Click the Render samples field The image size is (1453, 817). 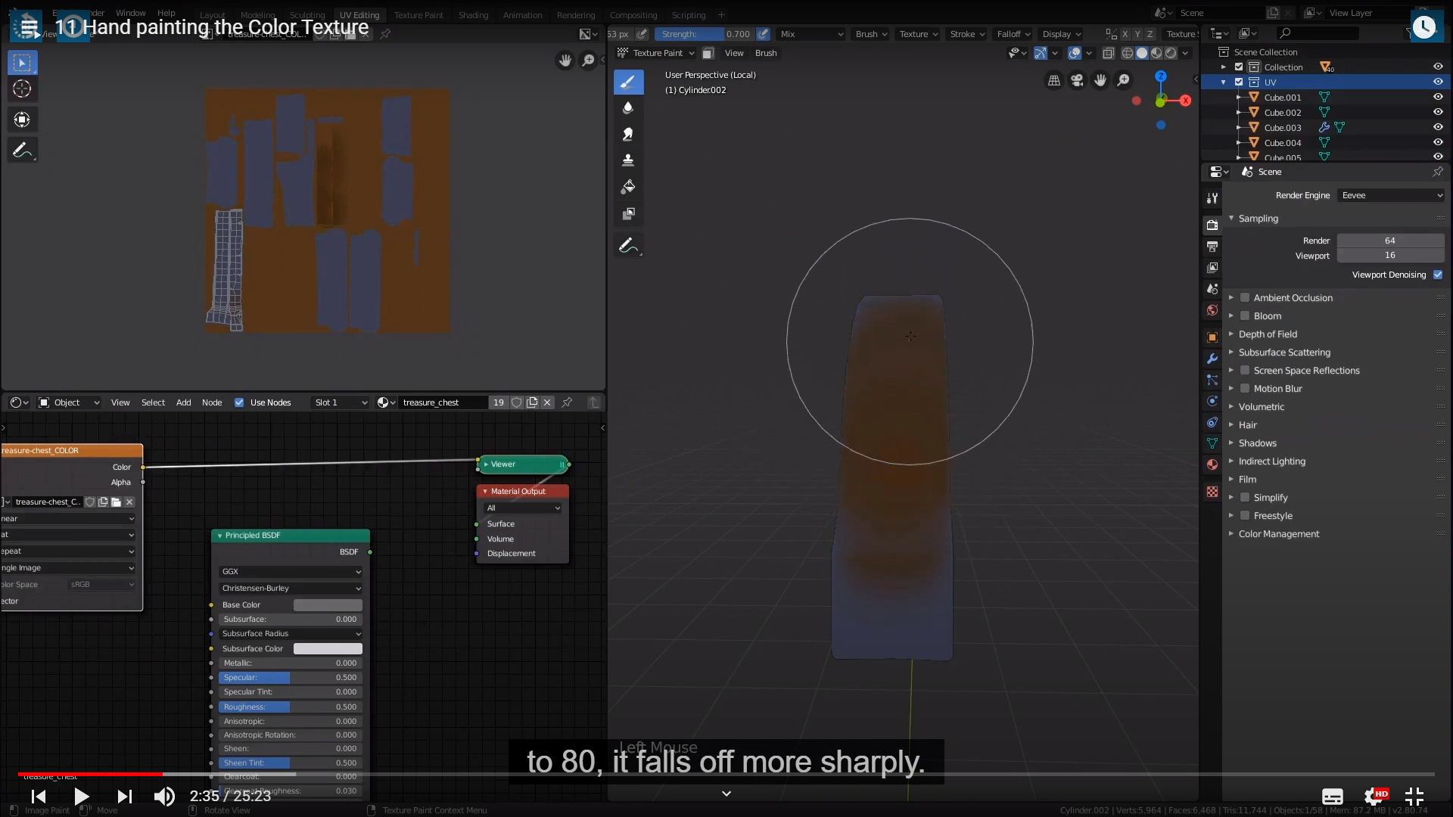1389,241
